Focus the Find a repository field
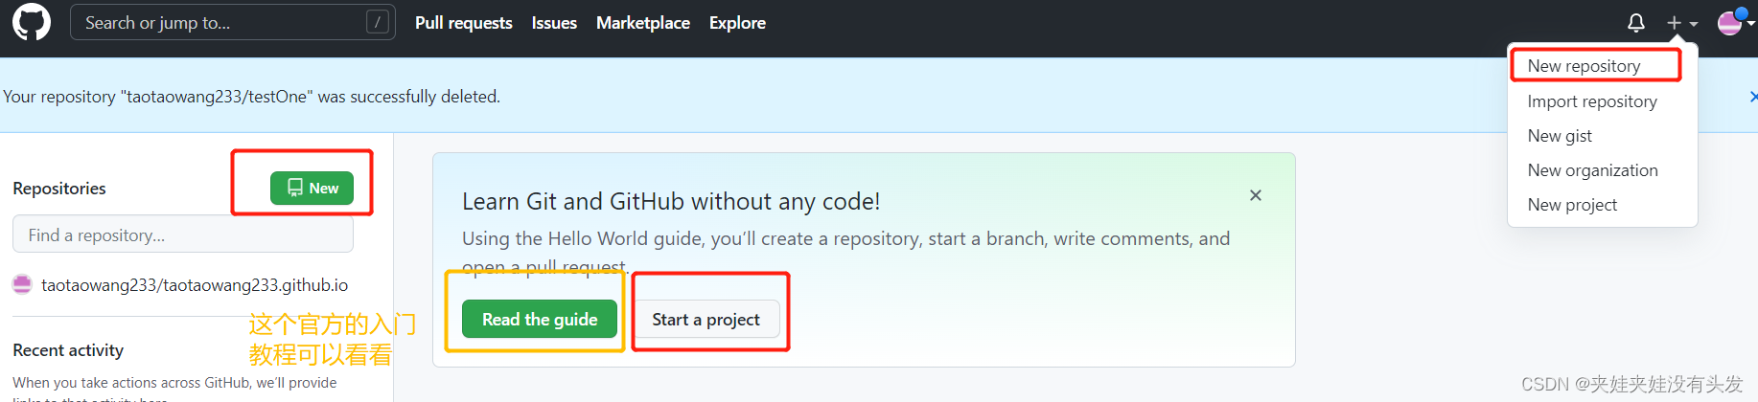1758x402 pixels. click(183, 234)
